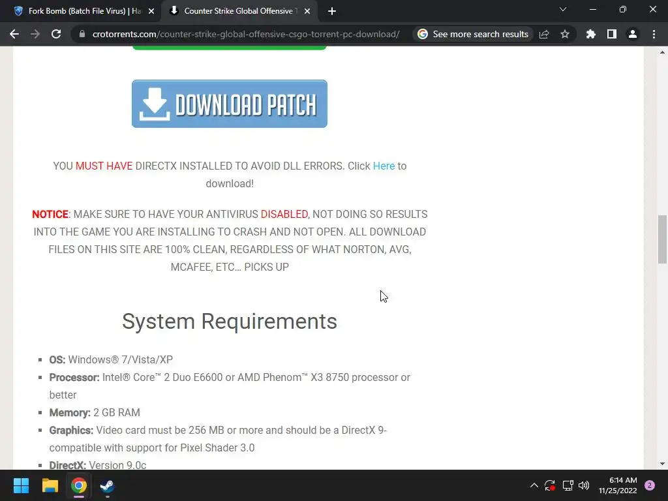Click the scrollbar down arrow
668x501 pixels.
[662, 464]
